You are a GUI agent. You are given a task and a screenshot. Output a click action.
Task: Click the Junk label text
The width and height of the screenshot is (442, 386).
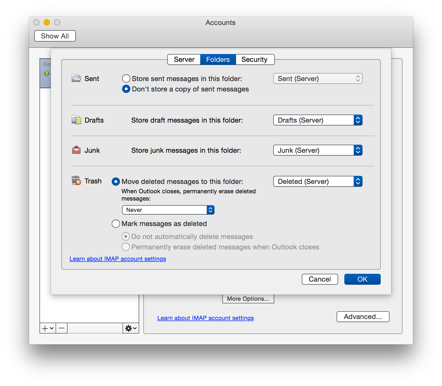pos(92,150)
